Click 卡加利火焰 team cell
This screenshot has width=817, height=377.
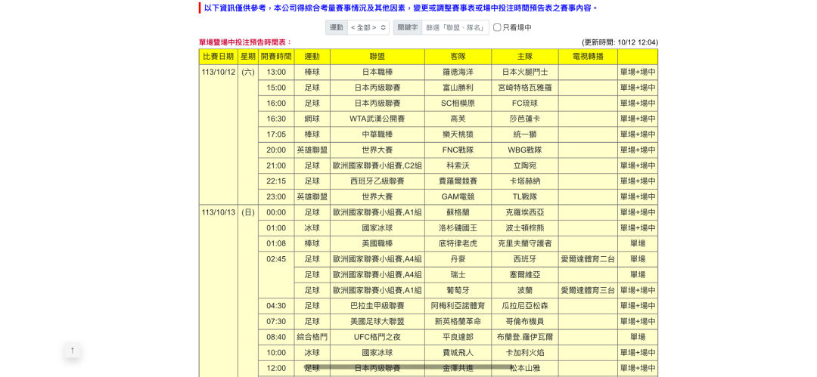[525, 353]
